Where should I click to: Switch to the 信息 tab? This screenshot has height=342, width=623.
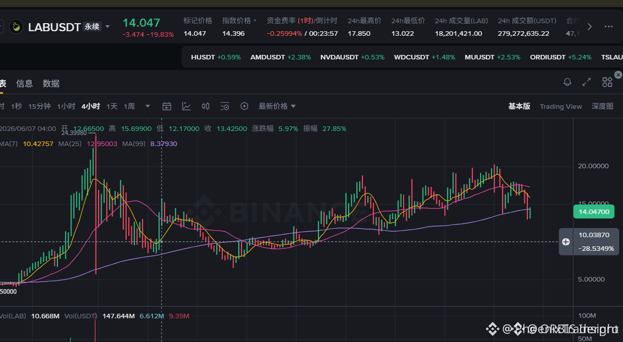(24, 84)
